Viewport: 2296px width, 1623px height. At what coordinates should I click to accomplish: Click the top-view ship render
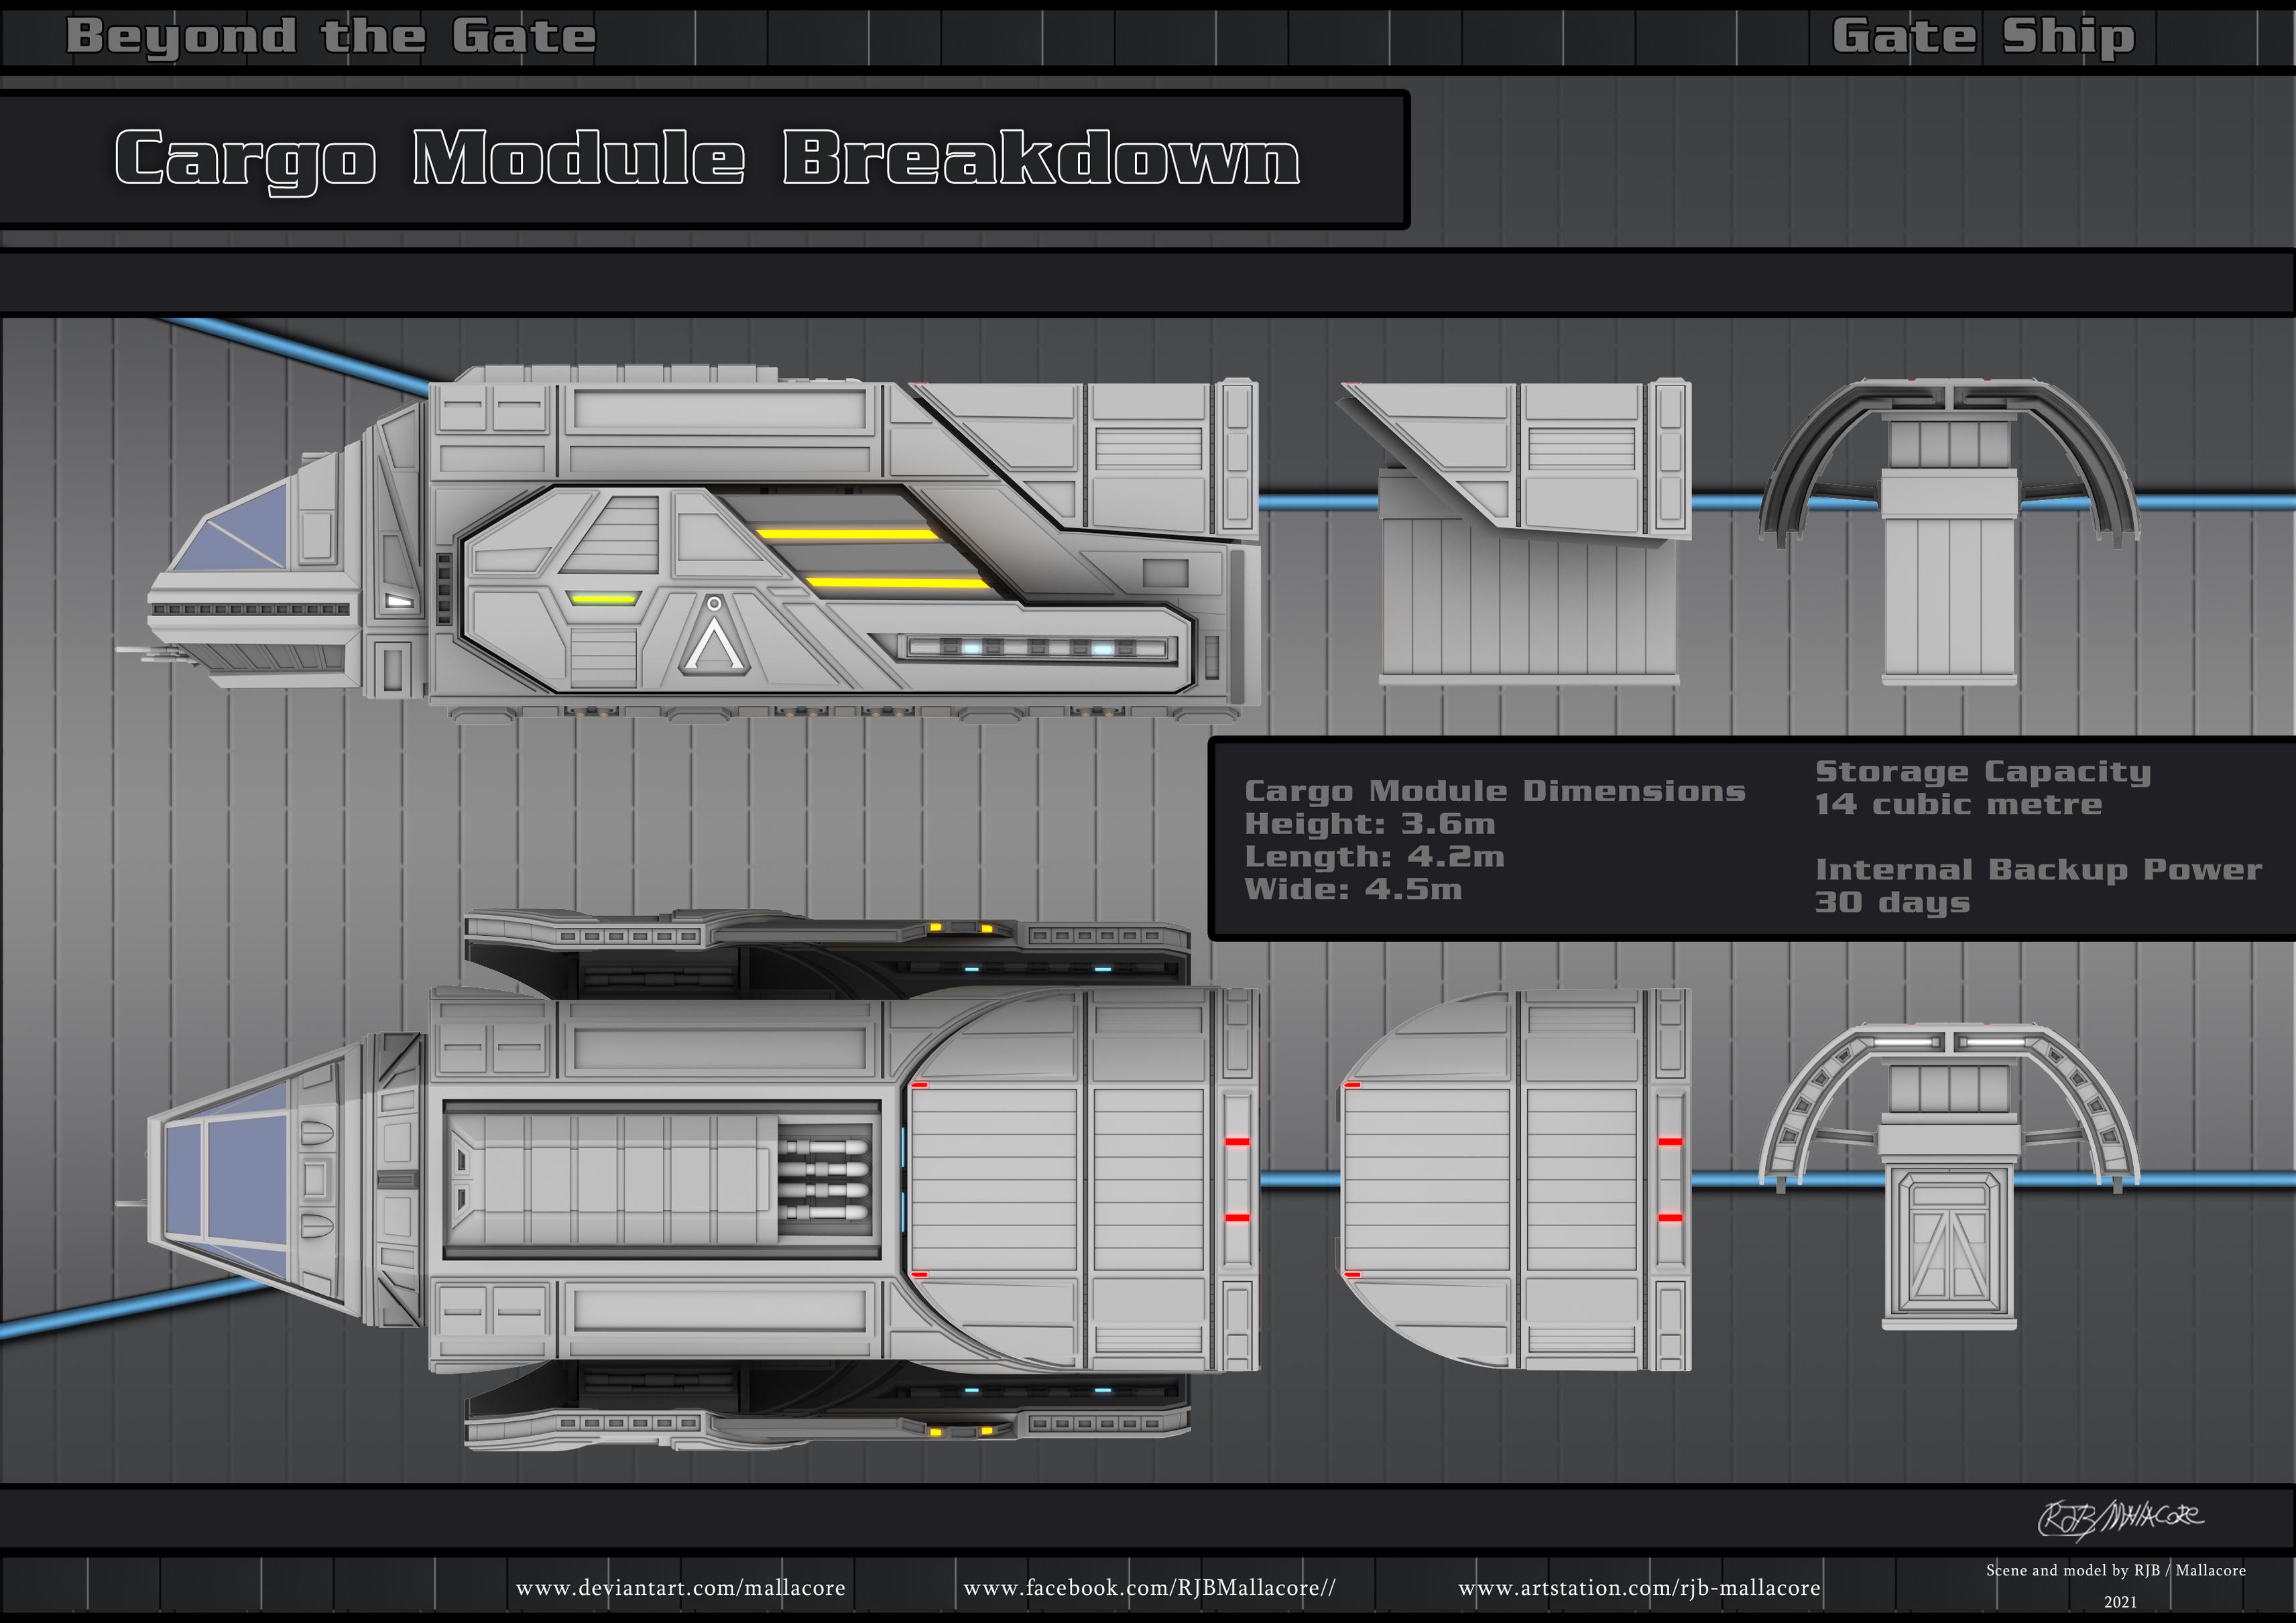point(688,1180)
